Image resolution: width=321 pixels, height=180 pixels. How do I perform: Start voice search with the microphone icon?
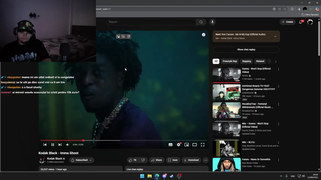click(x=212, y=22)
